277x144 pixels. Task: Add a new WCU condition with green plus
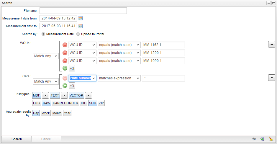(x=65, y=68)
